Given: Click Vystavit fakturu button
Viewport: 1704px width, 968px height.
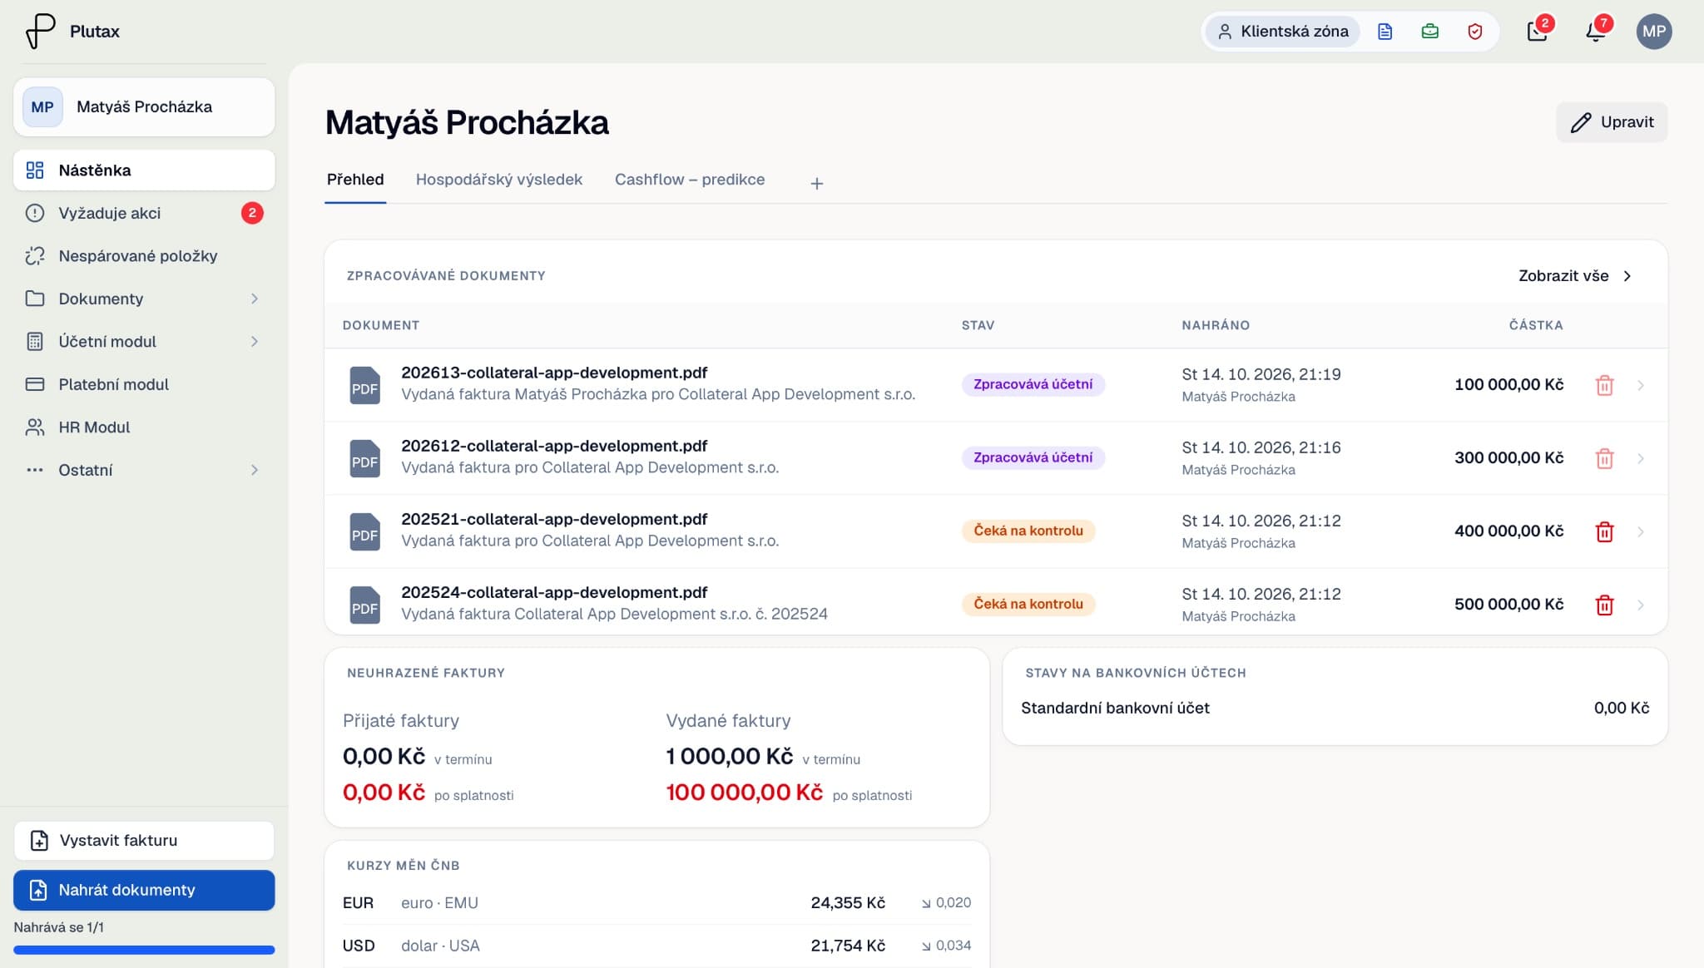Looking at the screenshot, I should tap(144, 841).
